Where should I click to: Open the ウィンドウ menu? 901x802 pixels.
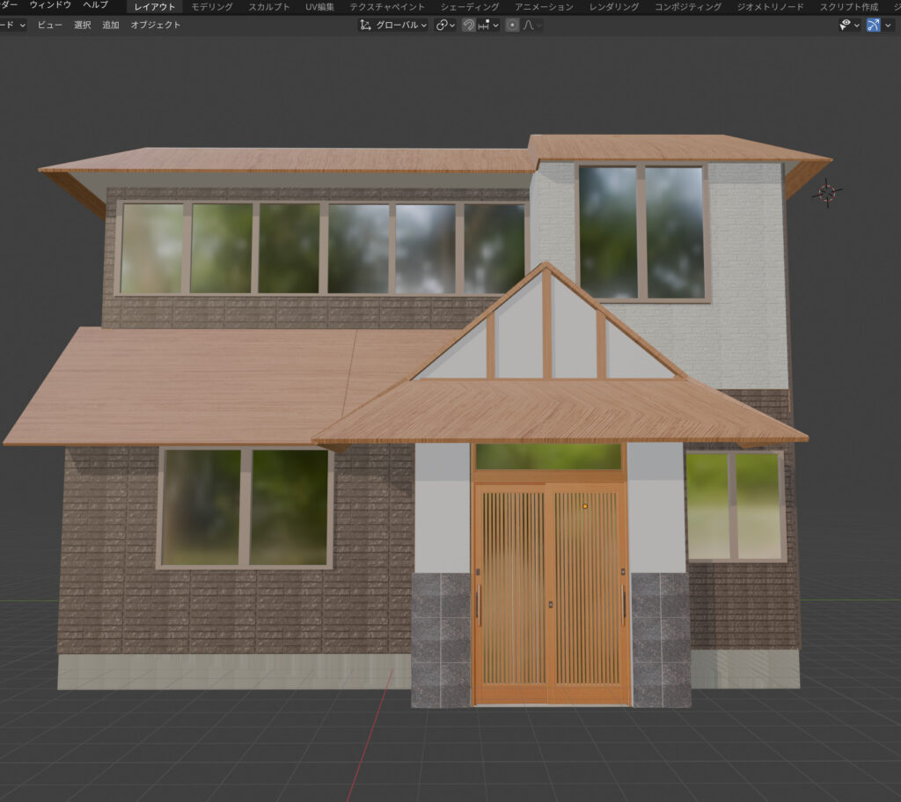point(50,6)
